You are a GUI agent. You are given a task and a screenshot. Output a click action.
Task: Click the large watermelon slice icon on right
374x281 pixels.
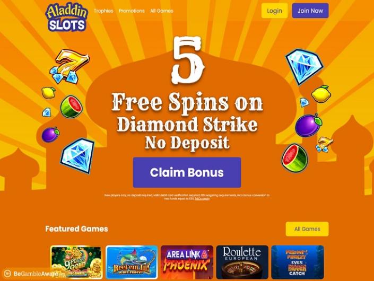(x=295, y=158)
